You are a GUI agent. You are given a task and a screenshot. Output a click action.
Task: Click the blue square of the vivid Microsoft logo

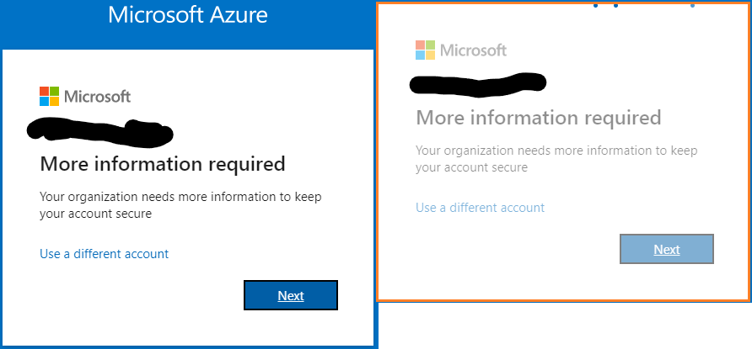44,102
